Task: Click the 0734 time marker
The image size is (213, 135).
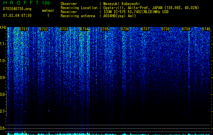Action: [84, 29]
